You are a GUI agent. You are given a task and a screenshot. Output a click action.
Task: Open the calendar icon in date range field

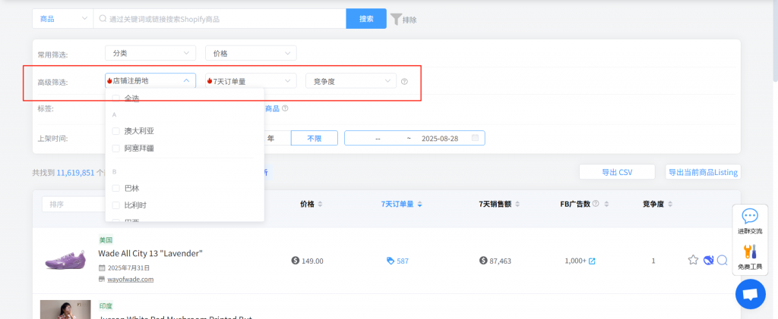pyautogui.click(x=475, y=138)
